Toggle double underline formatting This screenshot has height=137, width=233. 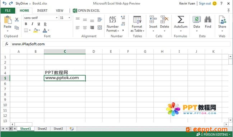(x=45, y=24)
